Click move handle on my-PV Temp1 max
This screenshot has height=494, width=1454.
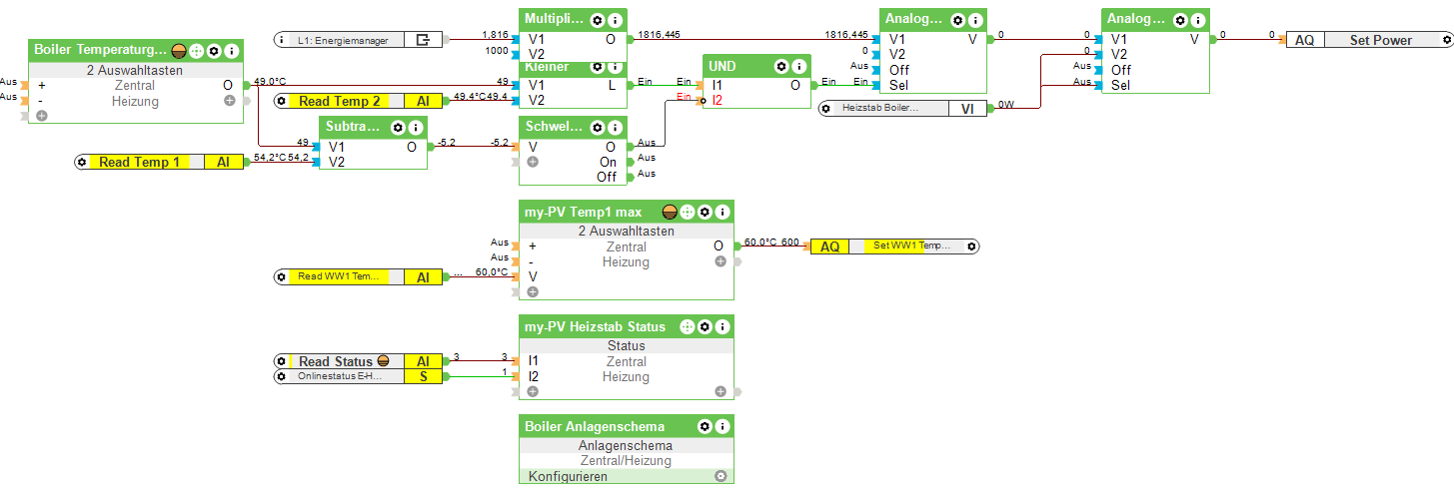coord(687,212)
